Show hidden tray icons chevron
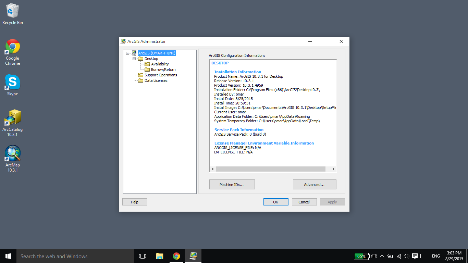The image size is (468, 263). 382,256
